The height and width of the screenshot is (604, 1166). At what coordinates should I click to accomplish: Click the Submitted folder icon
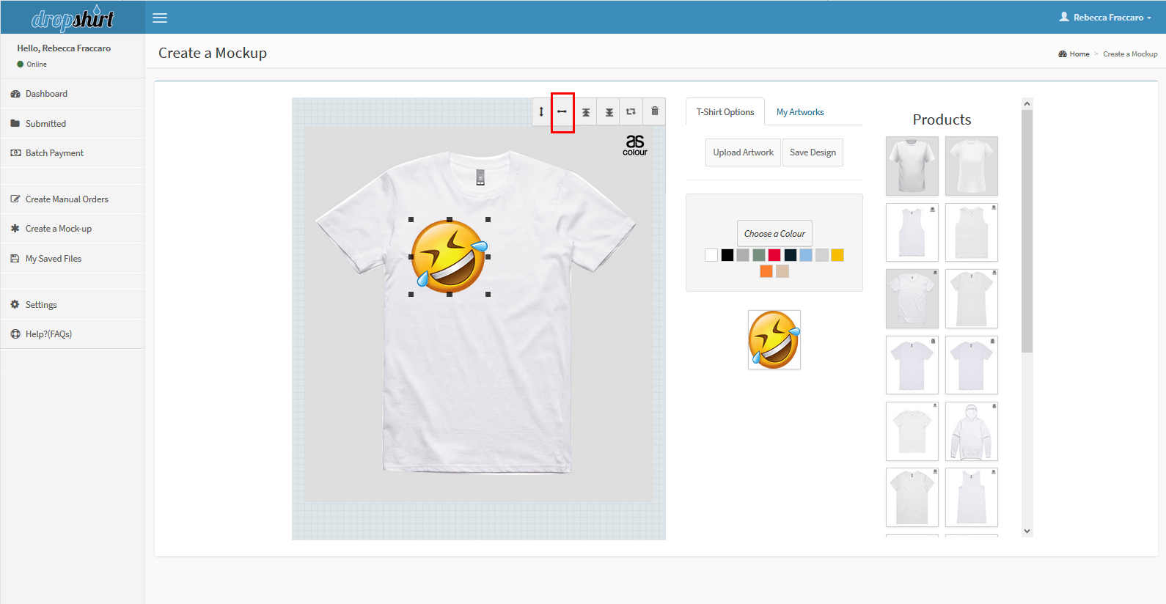[x=15, y=124]
